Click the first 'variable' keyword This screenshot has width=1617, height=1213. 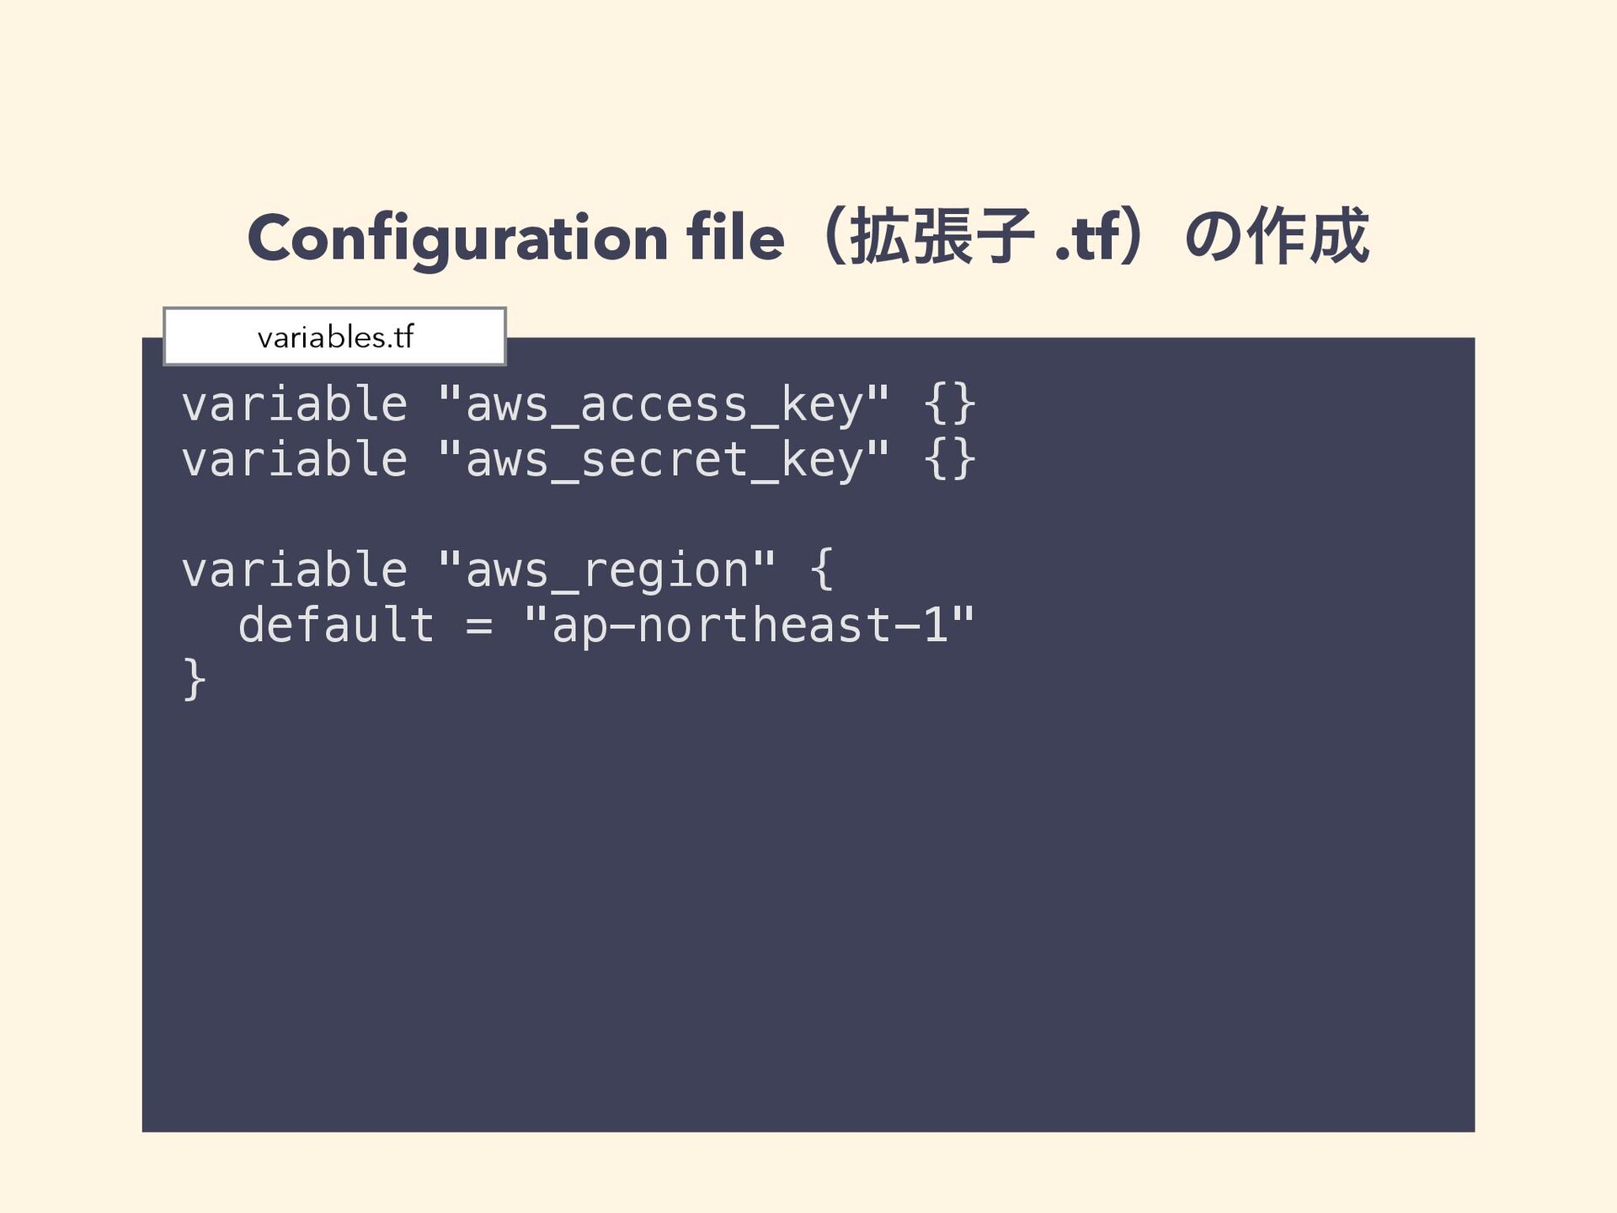tap(295, 403)
